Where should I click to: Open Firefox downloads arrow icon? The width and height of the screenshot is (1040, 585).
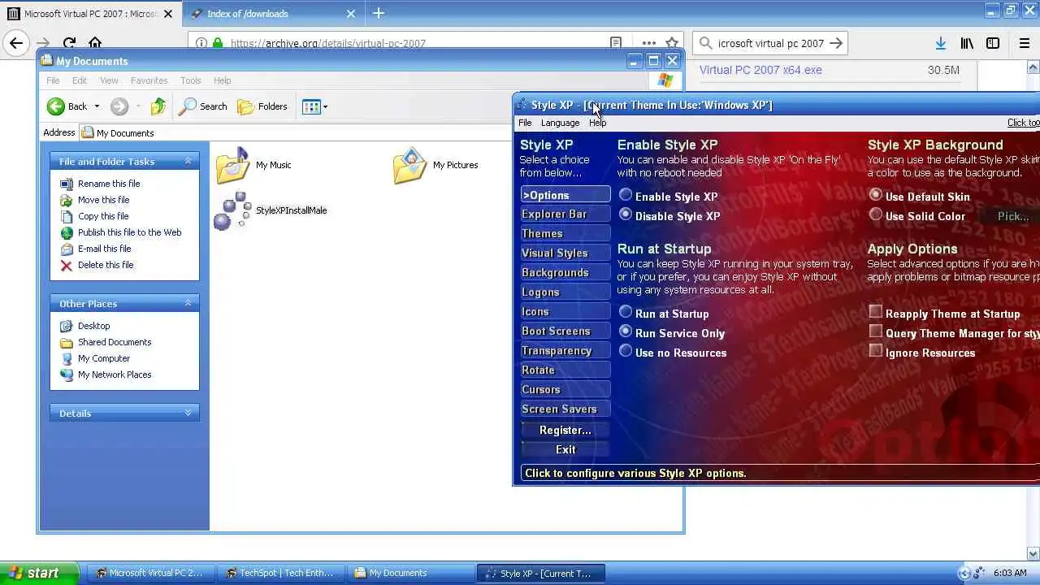pos(940,43)
